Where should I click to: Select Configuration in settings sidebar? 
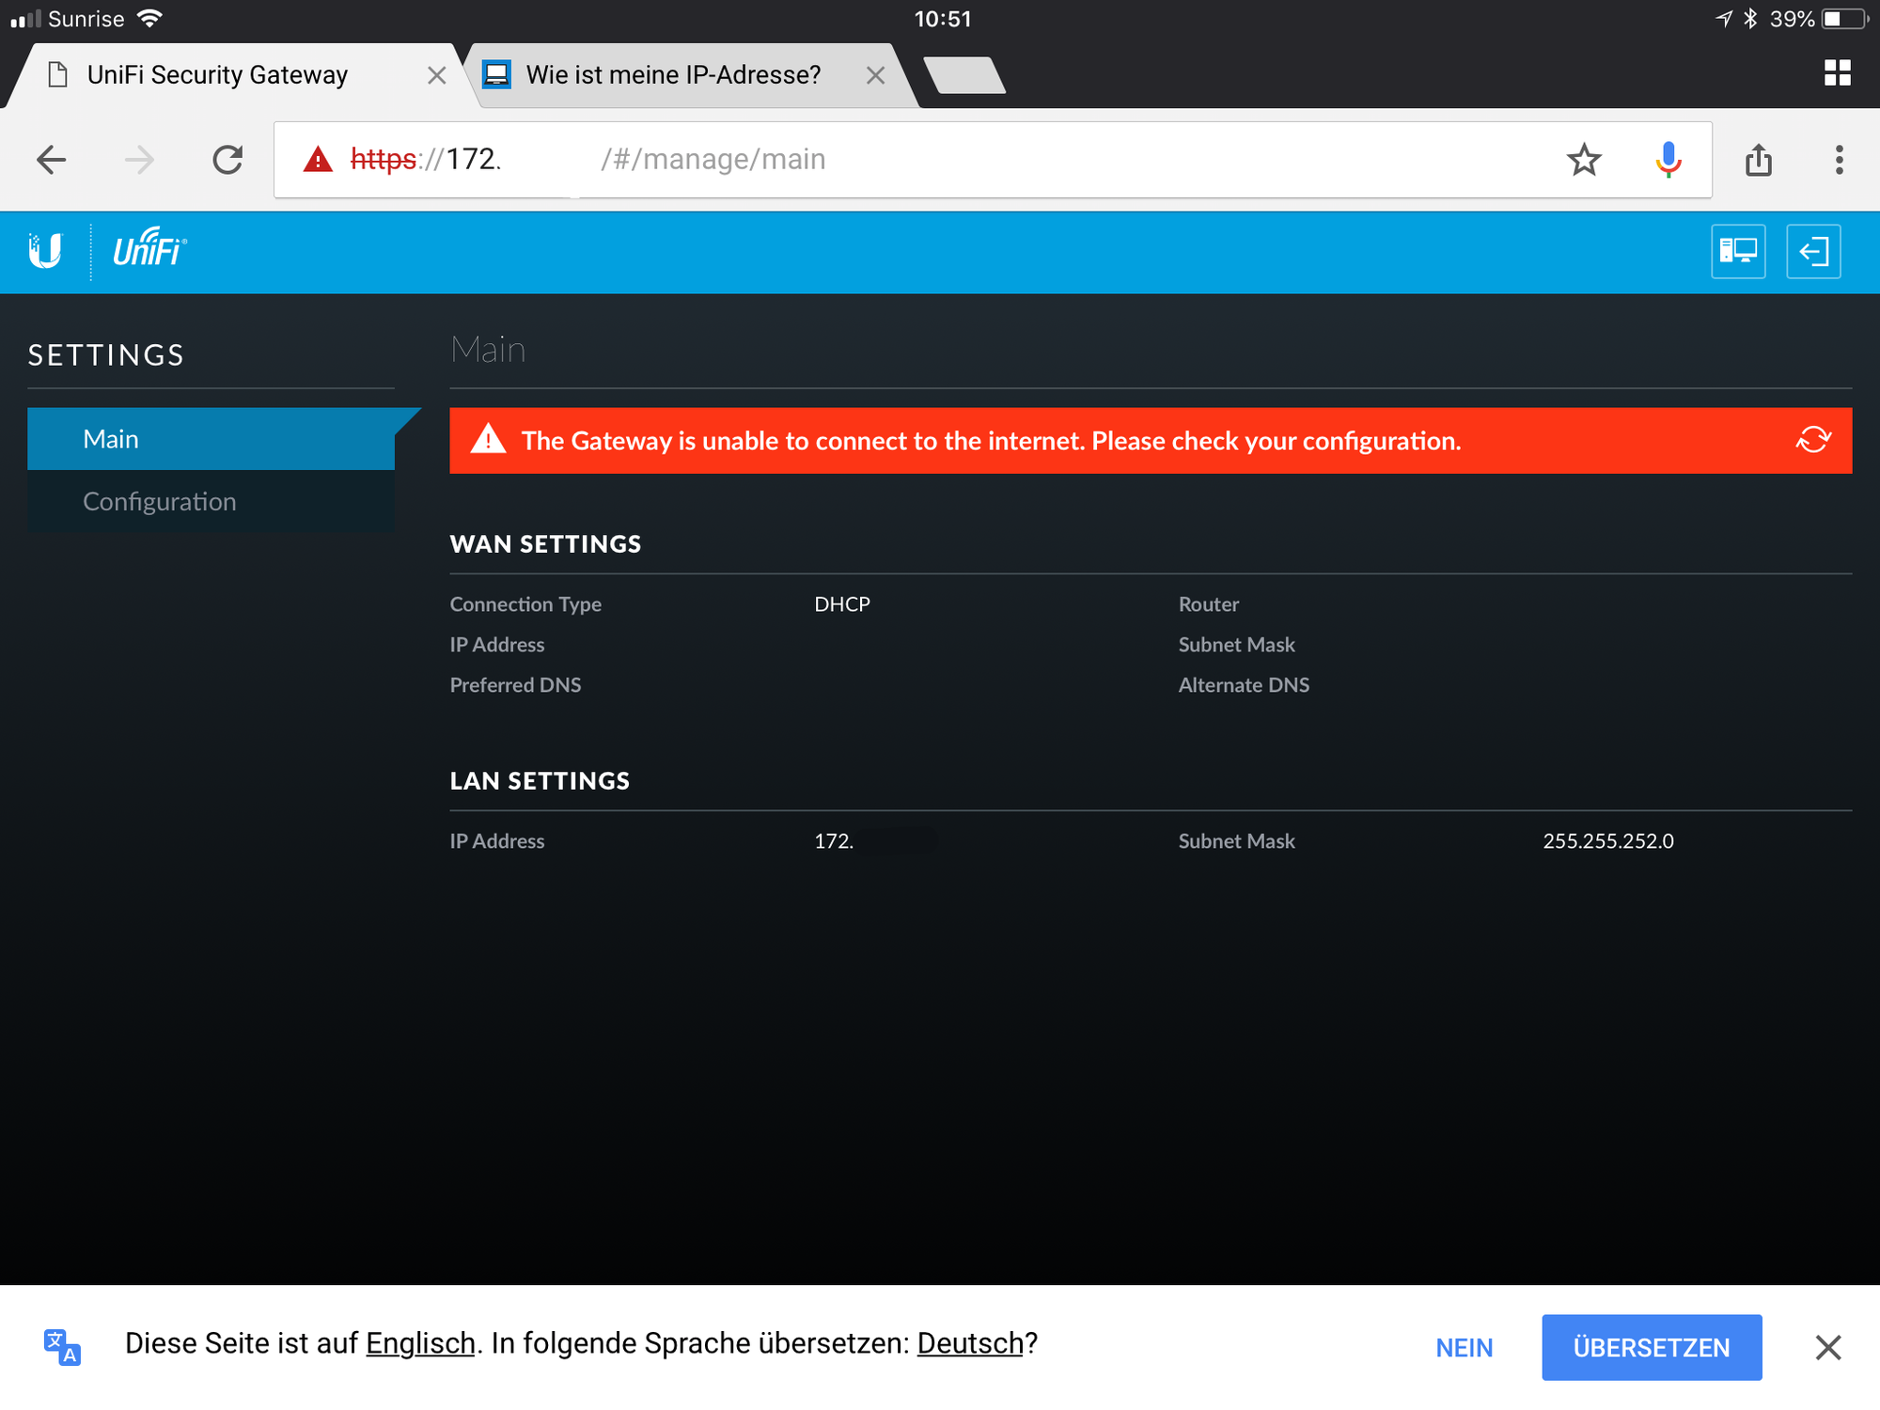pyautogui.click(x=160, y=501)
